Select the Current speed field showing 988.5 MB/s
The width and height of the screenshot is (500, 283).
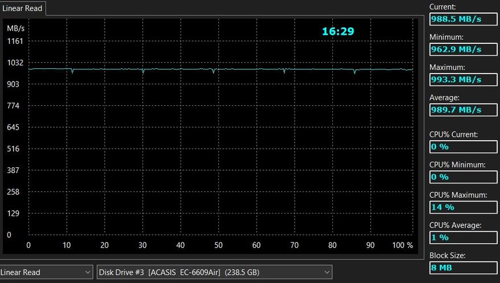464,19
